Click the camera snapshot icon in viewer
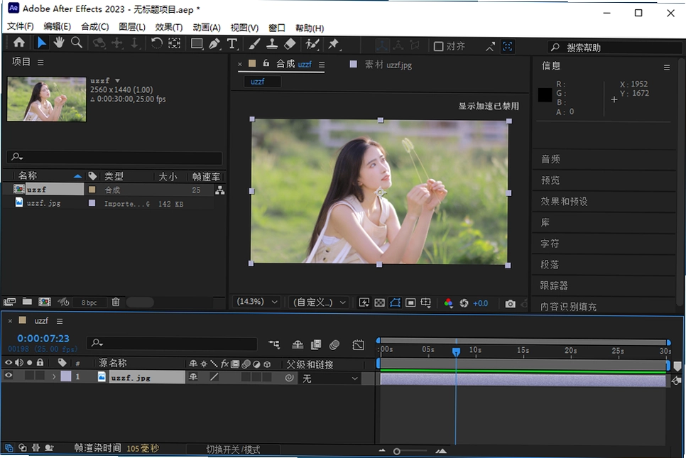Viewport: 686px width, 458px height. pyautogui.click(x=510, y=304)
